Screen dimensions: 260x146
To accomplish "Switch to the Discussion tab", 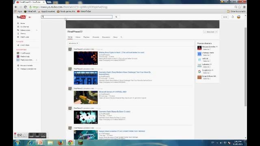I will click(106, 37).
